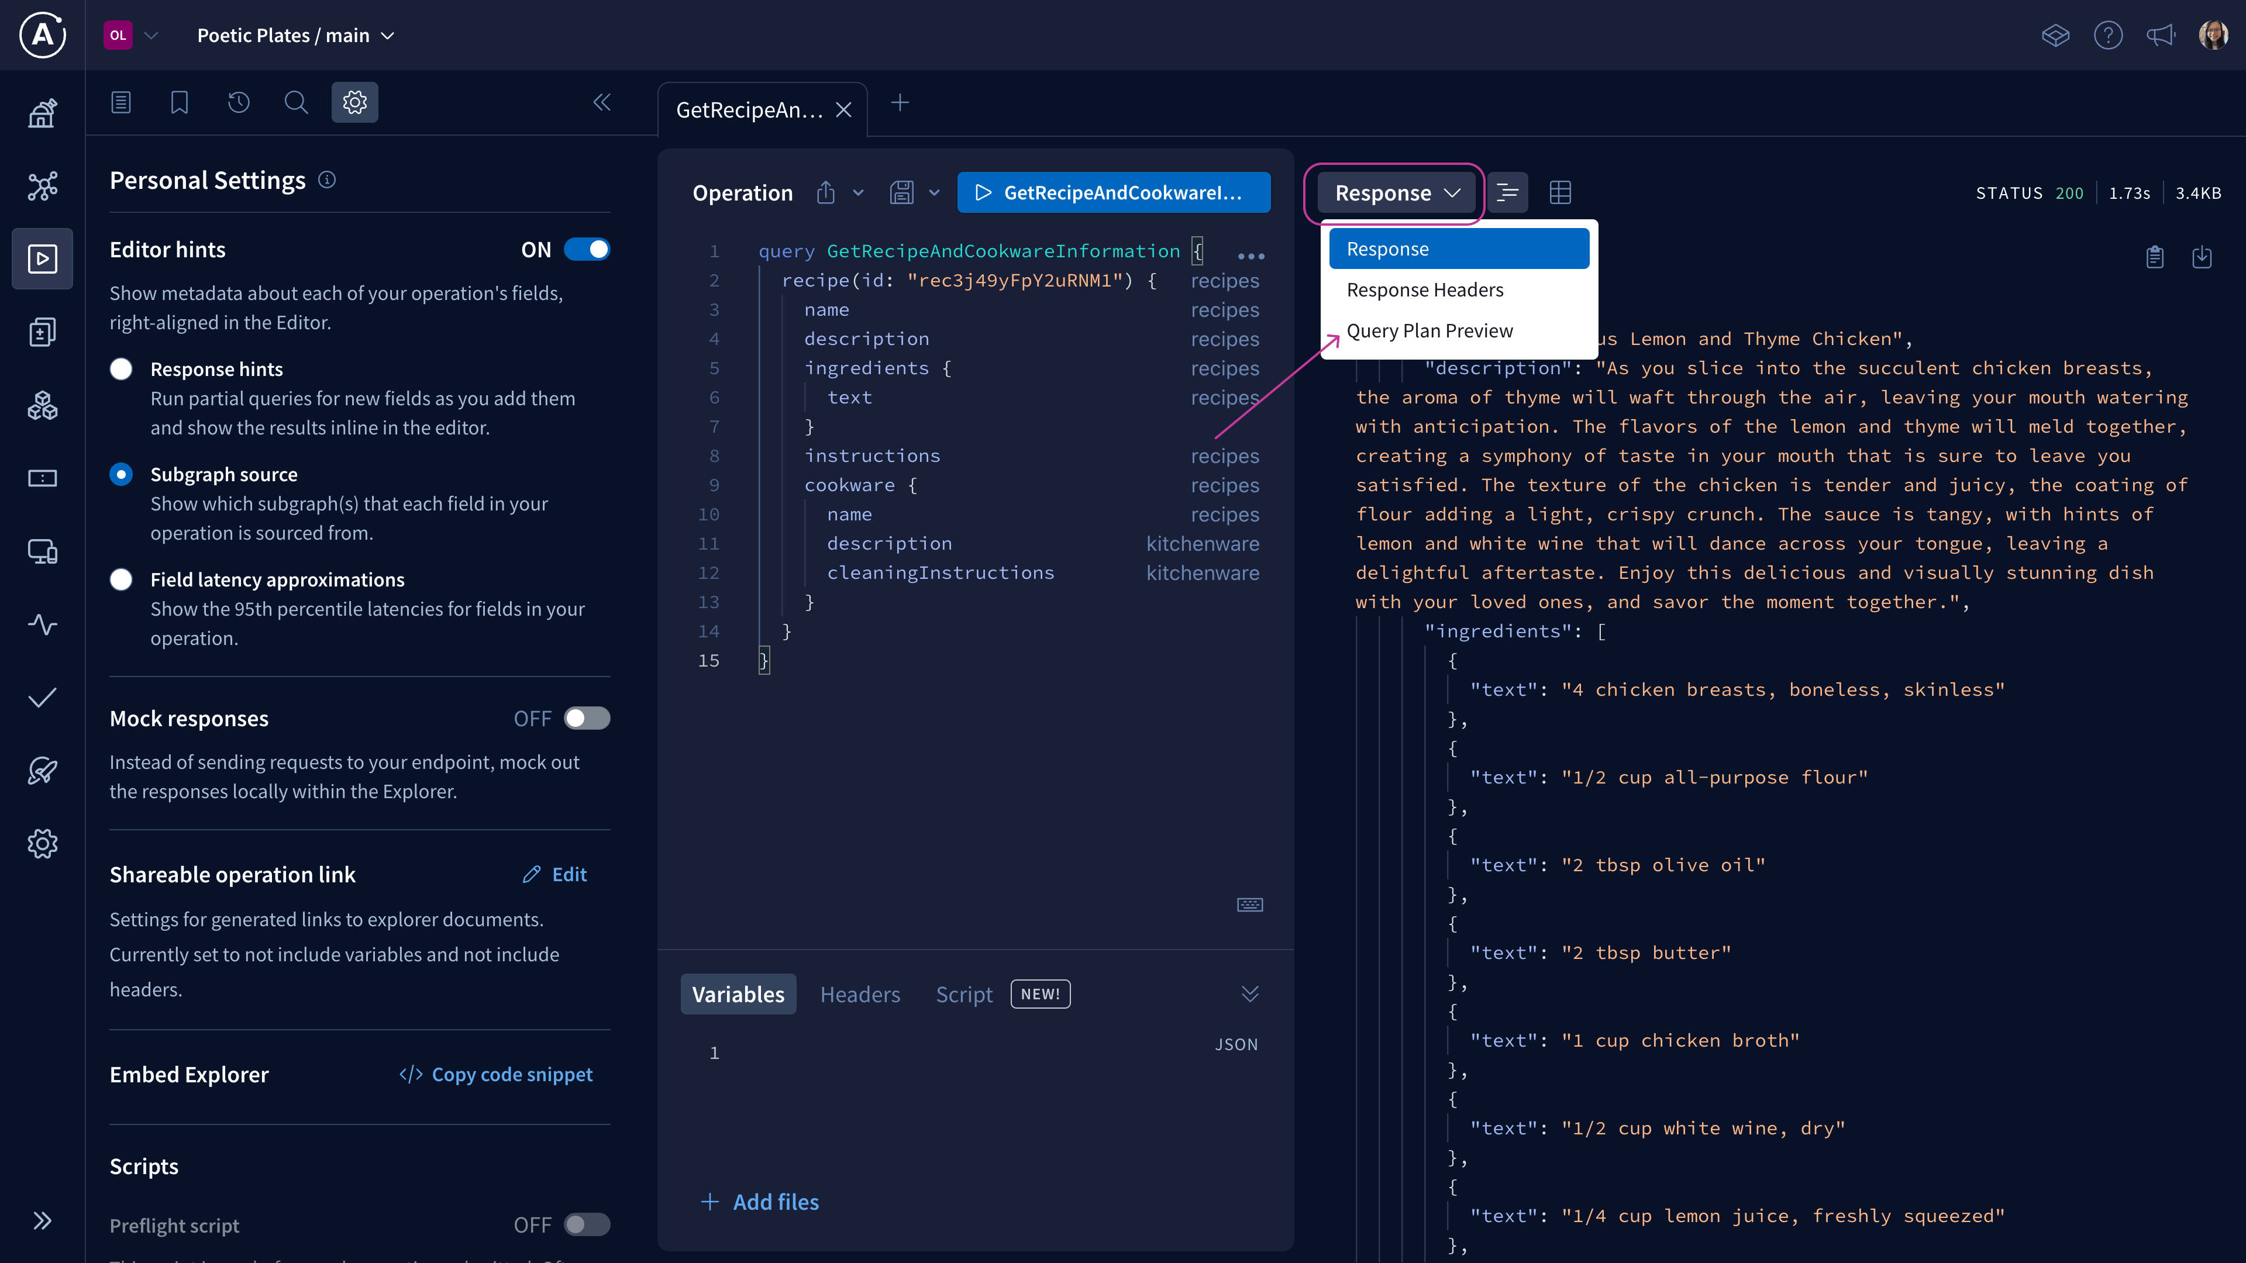Download the response with the download icon

(2202, 257)
